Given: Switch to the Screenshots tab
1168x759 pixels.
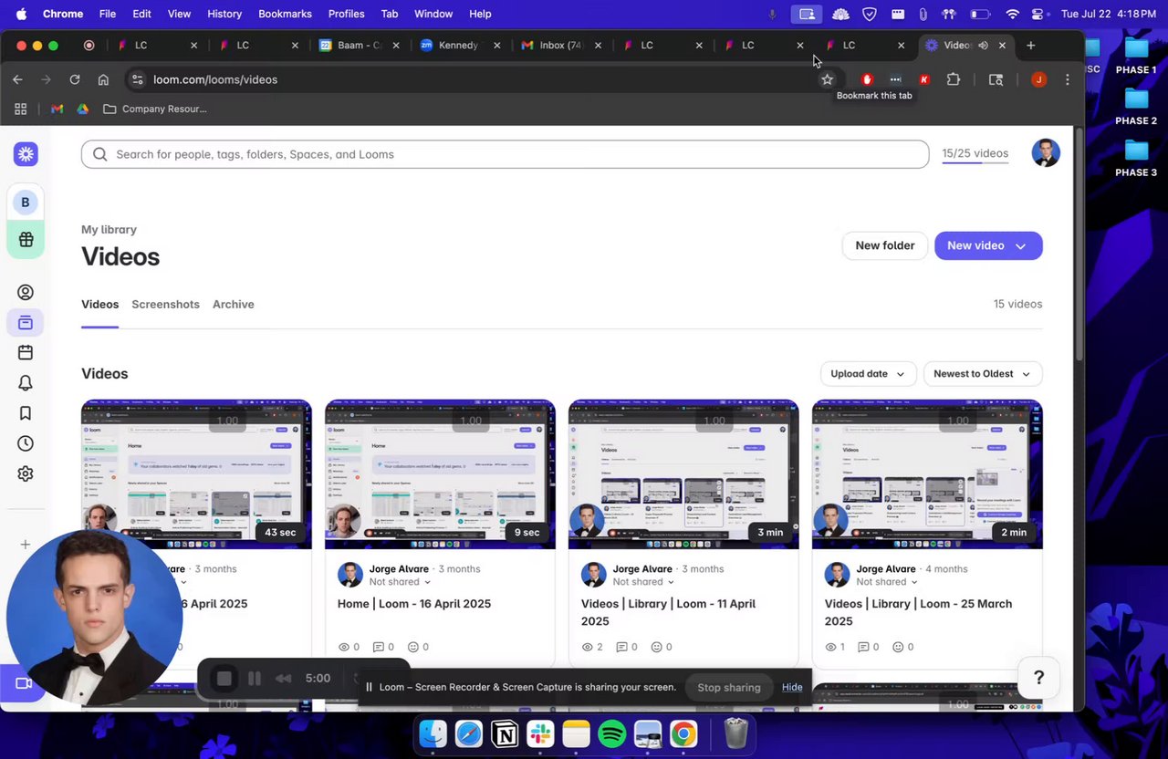Looking at the screenshot, I should [165, 304].
